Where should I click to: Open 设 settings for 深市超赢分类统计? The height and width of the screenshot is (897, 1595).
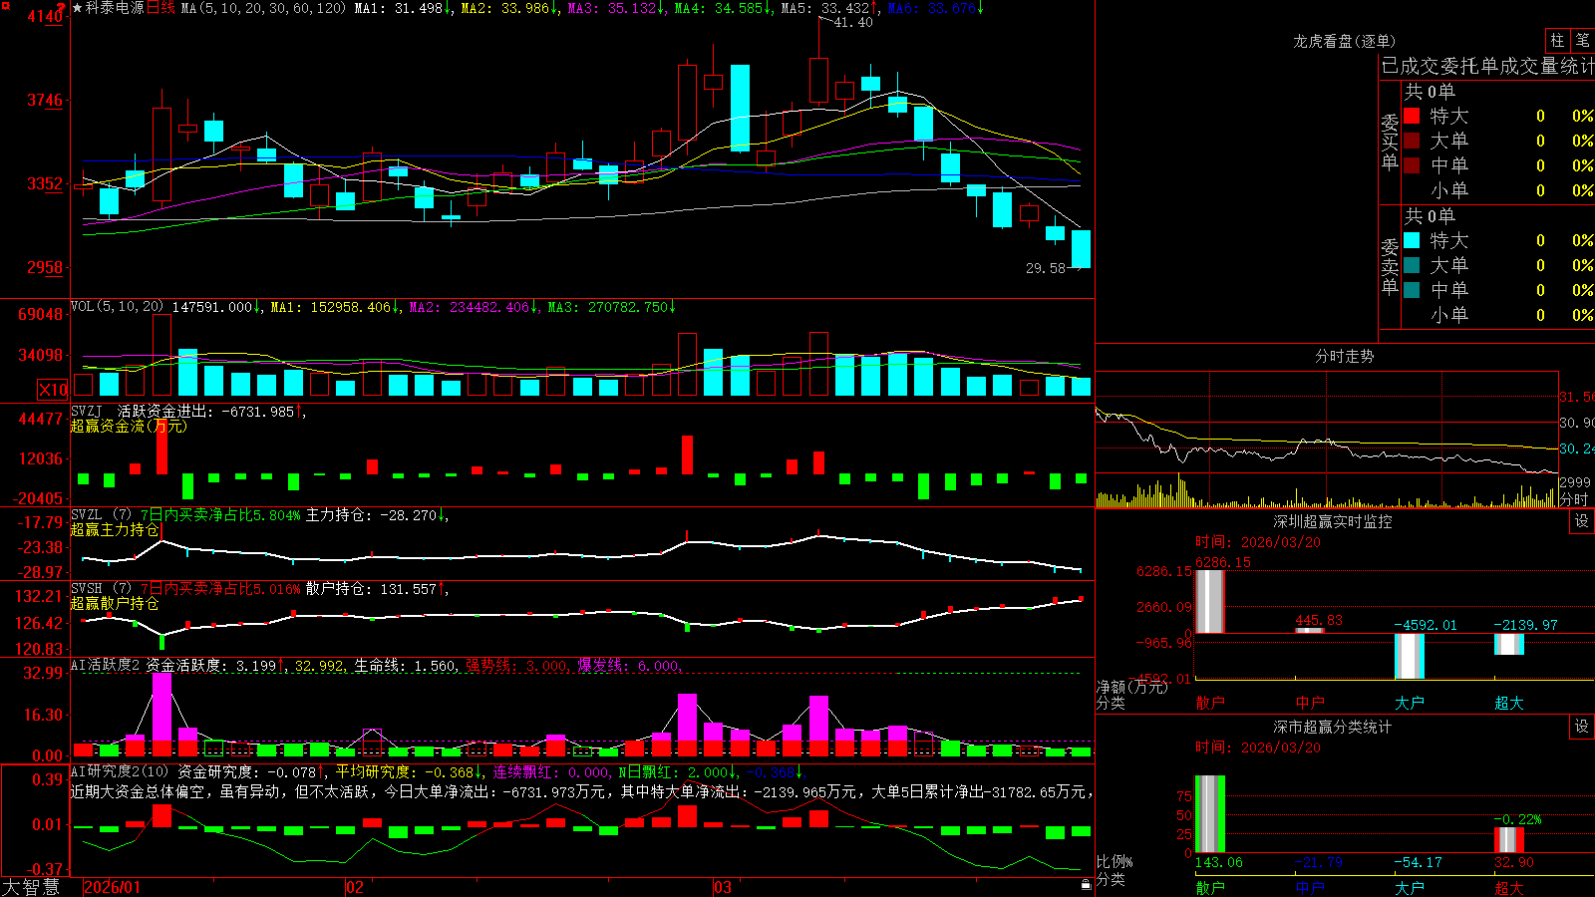point(1582,727)
